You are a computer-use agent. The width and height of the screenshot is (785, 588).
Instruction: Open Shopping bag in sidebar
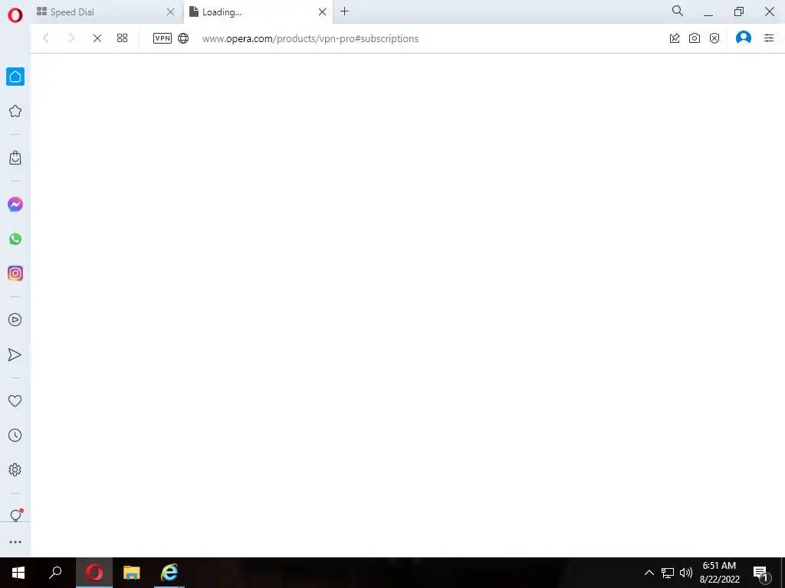click(x=15, y=158)
